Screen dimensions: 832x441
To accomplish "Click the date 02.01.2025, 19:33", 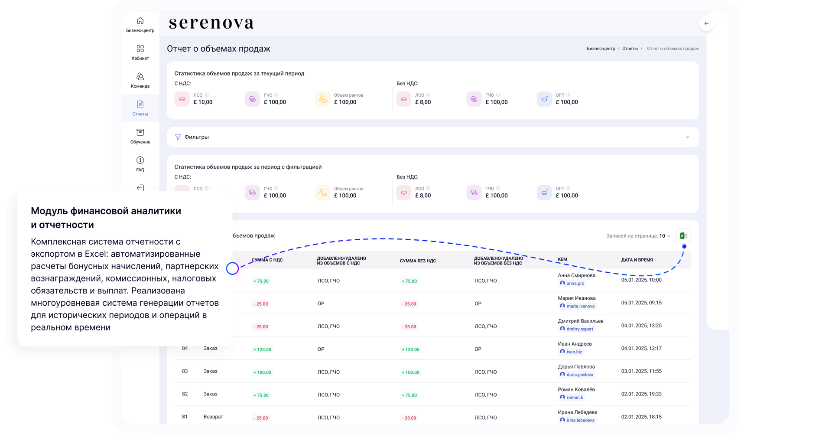I will [x=641, y=394].
